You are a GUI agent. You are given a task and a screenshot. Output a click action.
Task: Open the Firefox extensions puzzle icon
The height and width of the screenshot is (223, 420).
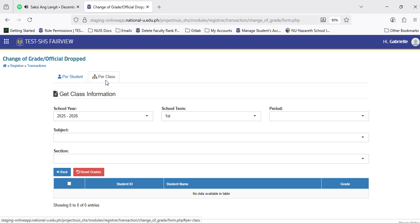(404, 20)
